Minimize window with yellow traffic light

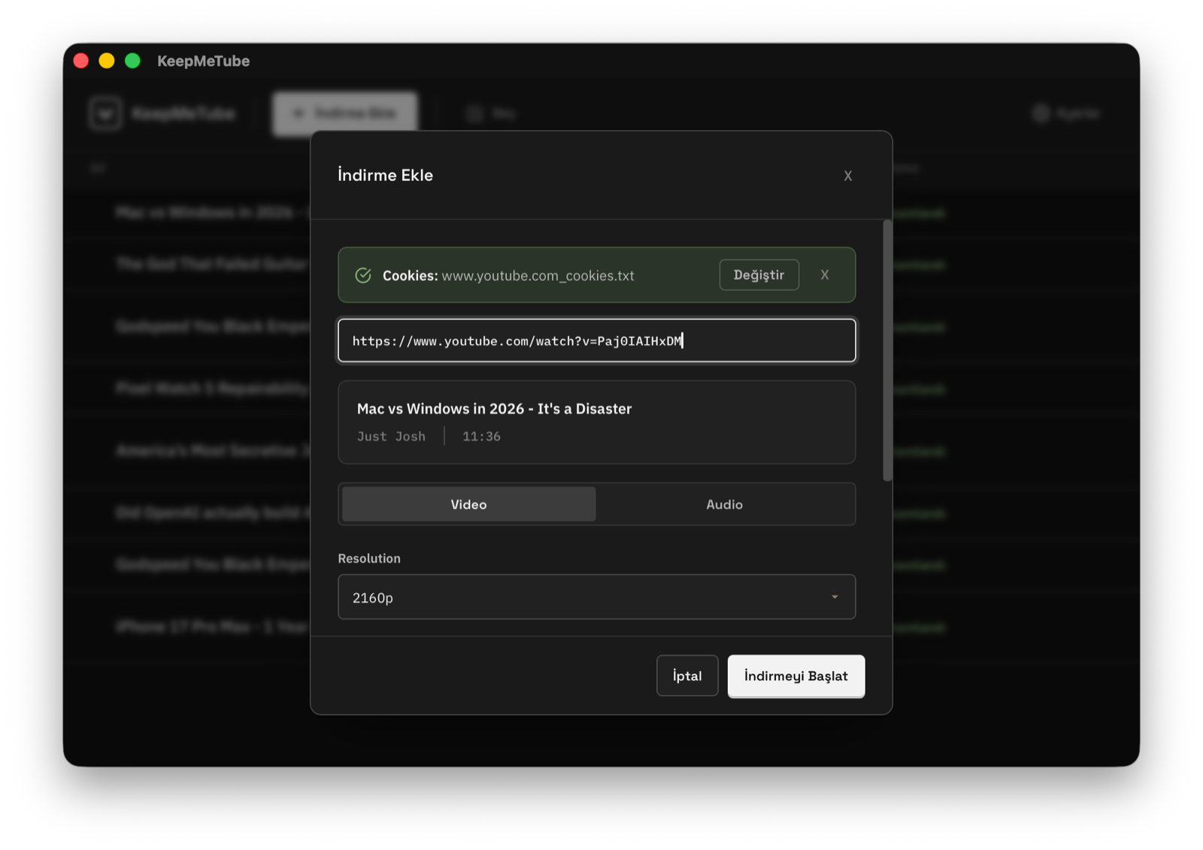click(x=107, y=61)
